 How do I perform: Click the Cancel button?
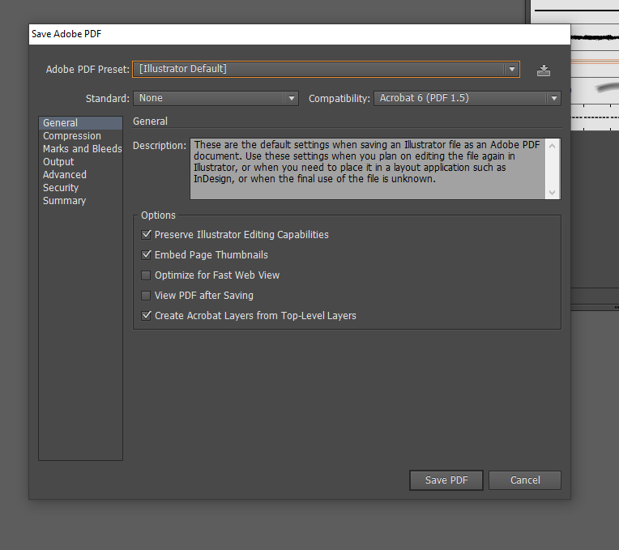tap(525, 480)
